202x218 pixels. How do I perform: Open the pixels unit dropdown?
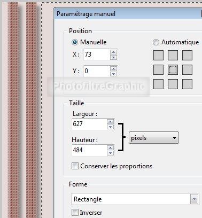pyautogui.click(x=154, y=138)
